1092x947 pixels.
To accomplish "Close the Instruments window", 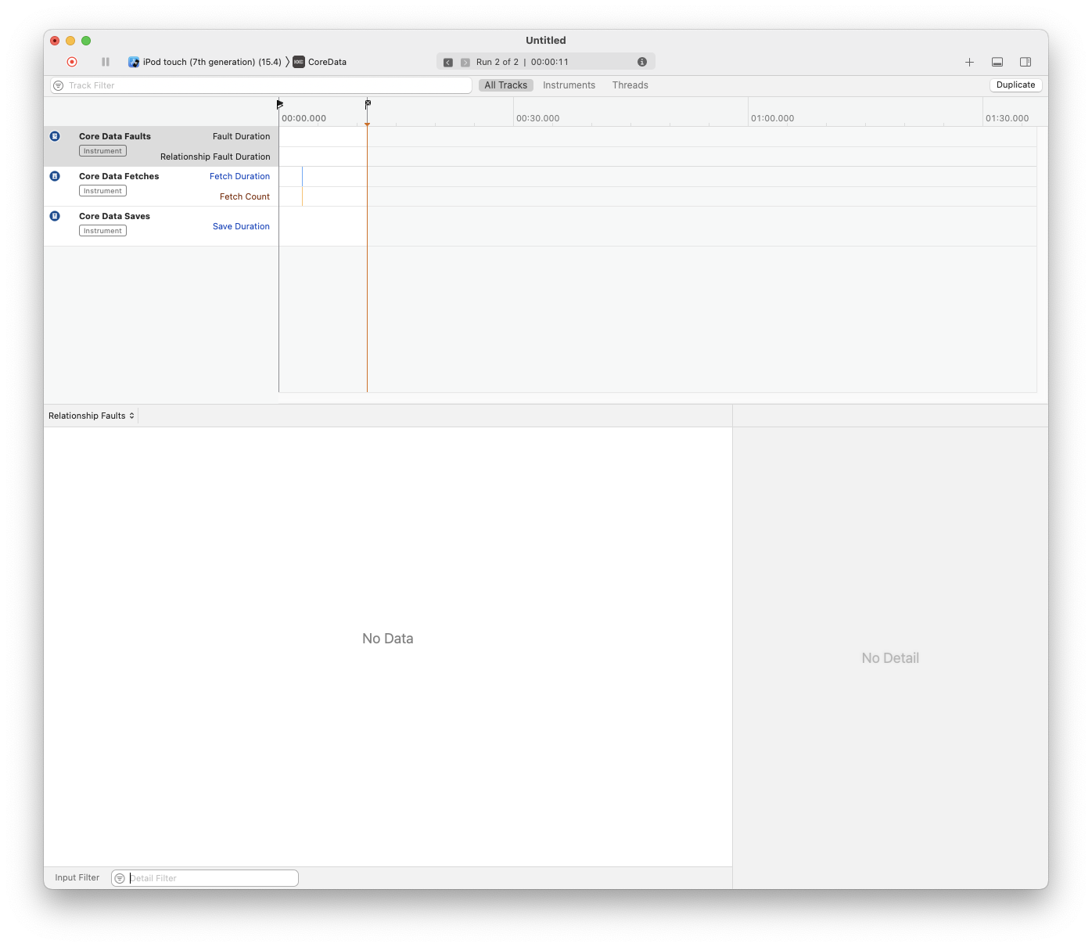I will (55, 41).
